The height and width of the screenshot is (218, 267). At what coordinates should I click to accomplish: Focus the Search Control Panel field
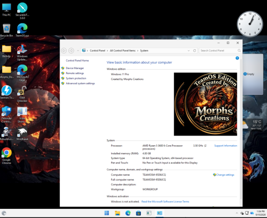pyautogui.click(x=218, y=51)
